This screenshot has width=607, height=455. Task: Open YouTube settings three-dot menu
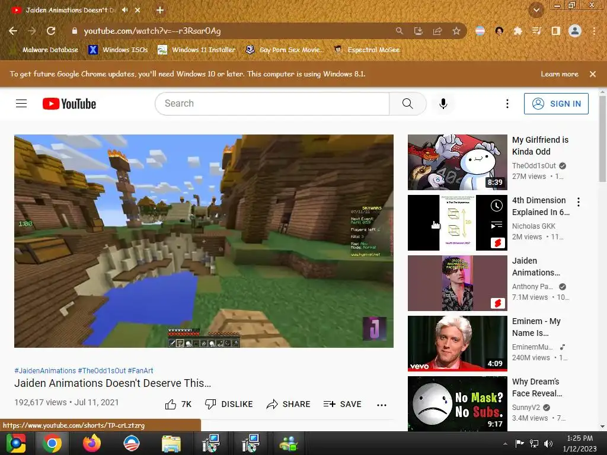(x=507, y=103)
